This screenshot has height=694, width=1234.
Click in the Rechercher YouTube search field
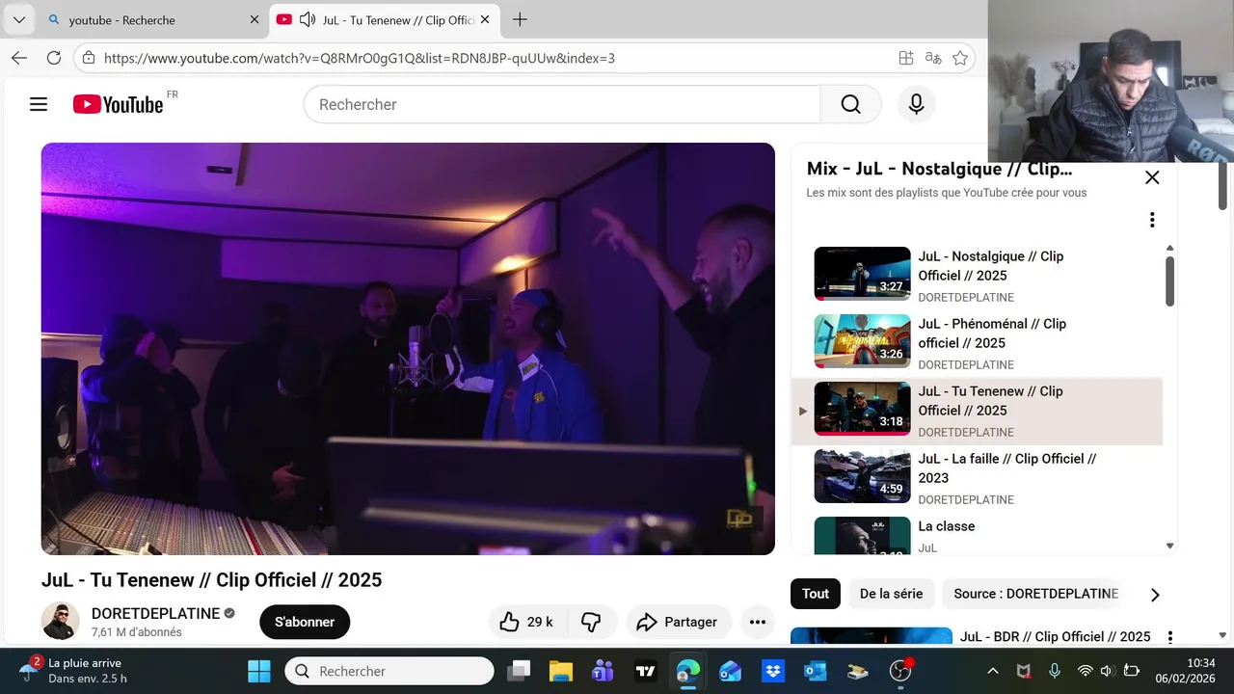click(x=562, y=104)
